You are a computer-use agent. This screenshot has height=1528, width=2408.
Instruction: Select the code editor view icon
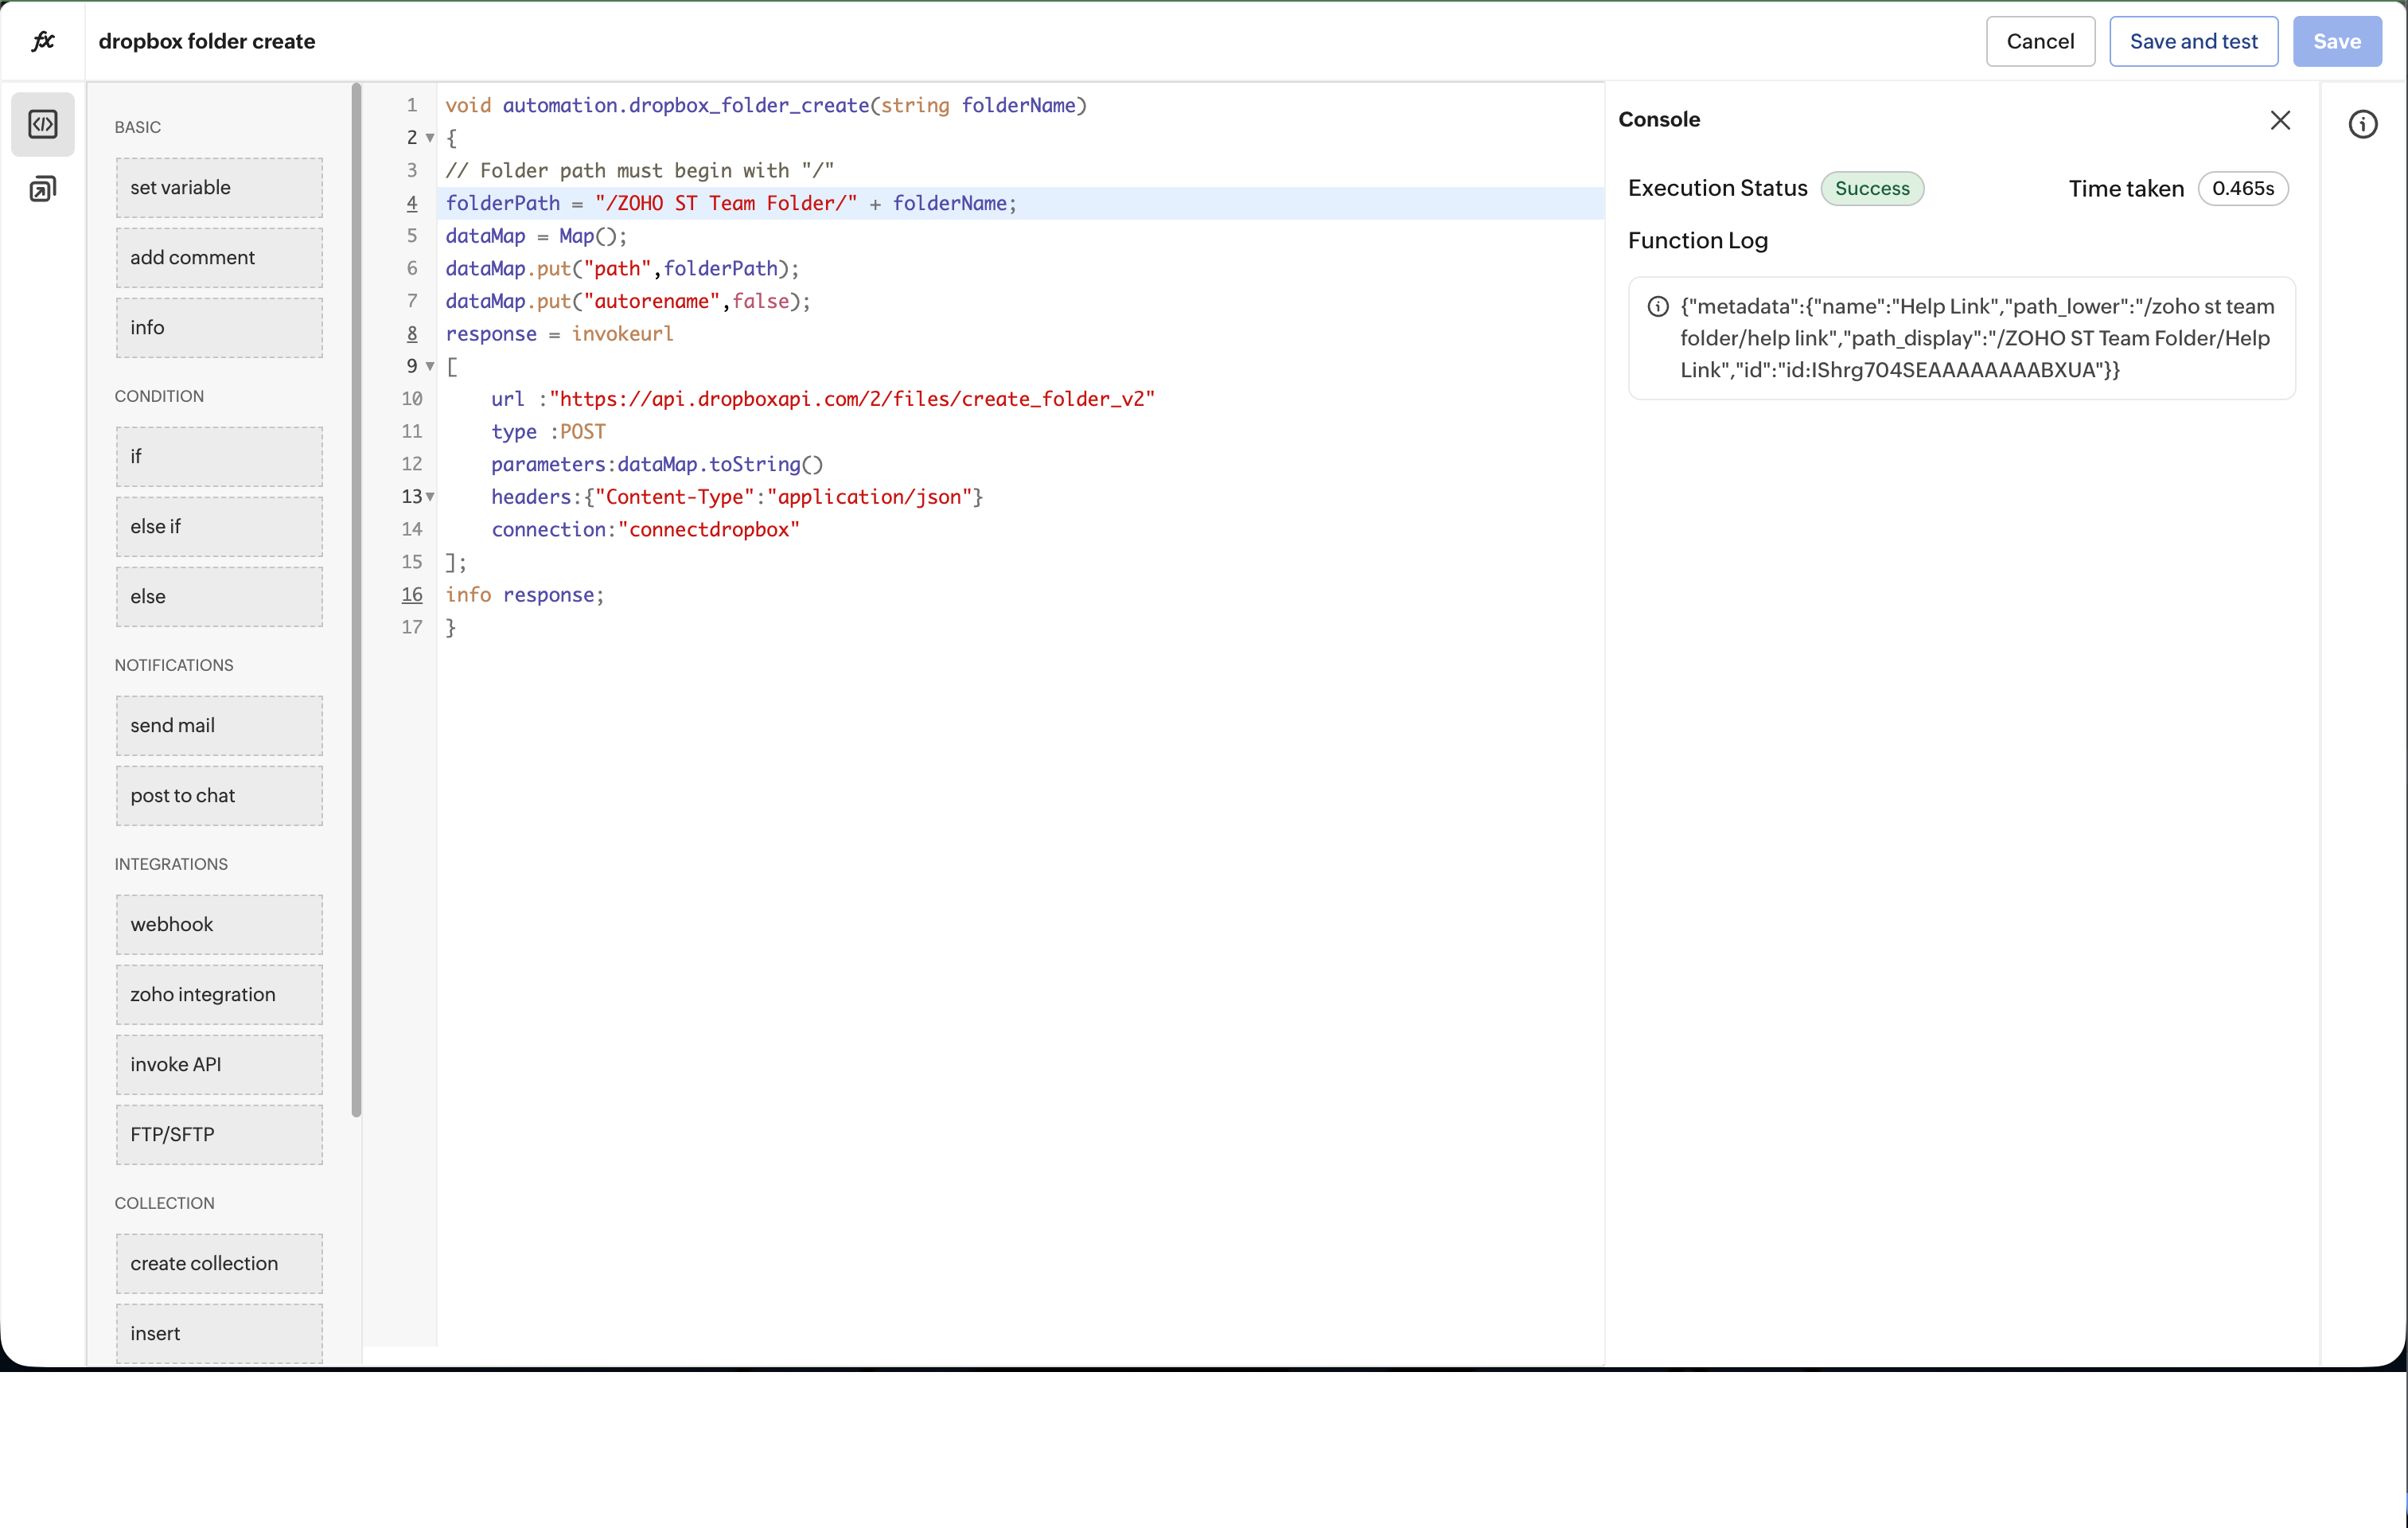click(x=43, y=124)
